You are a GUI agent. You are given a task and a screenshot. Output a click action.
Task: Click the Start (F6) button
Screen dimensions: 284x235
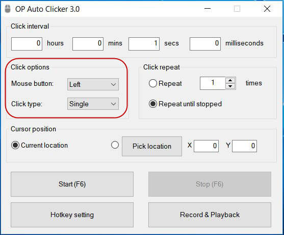[72, 184]
